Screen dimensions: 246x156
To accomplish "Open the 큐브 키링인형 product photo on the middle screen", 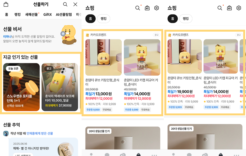I will [103, 57].
